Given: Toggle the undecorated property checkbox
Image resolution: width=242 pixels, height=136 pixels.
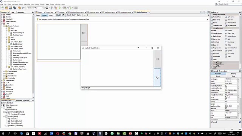Looking at the screenshot, I should pyautogui.click(x=226, y=99).
